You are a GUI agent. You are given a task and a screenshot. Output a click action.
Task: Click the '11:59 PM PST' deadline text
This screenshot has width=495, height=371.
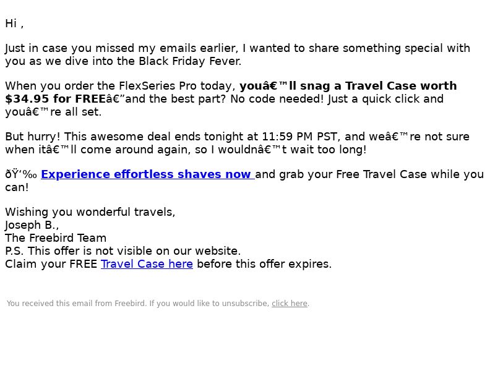tap(299, 137)
